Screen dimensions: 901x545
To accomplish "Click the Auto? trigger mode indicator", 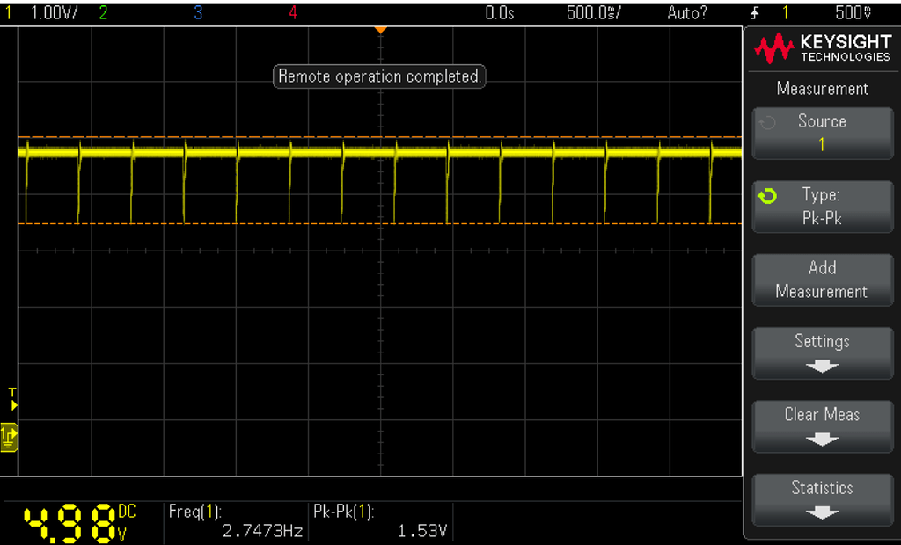I will click(x=687, y=12).
